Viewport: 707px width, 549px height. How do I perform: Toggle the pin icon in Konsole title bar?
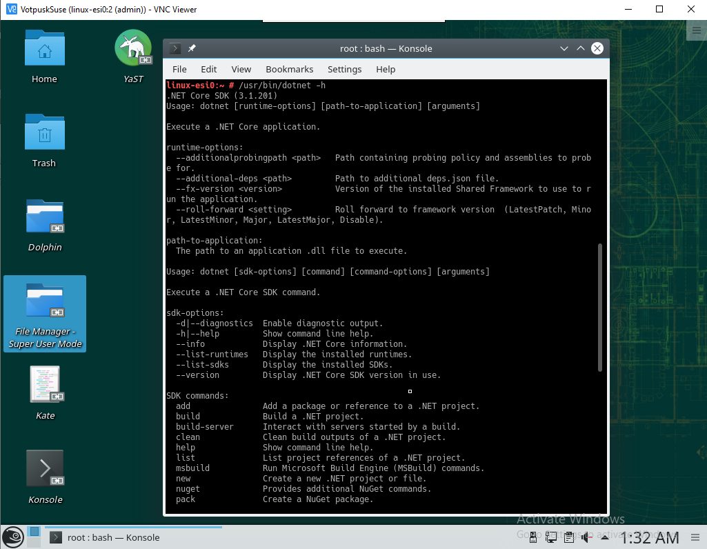[x=192, y=48]
